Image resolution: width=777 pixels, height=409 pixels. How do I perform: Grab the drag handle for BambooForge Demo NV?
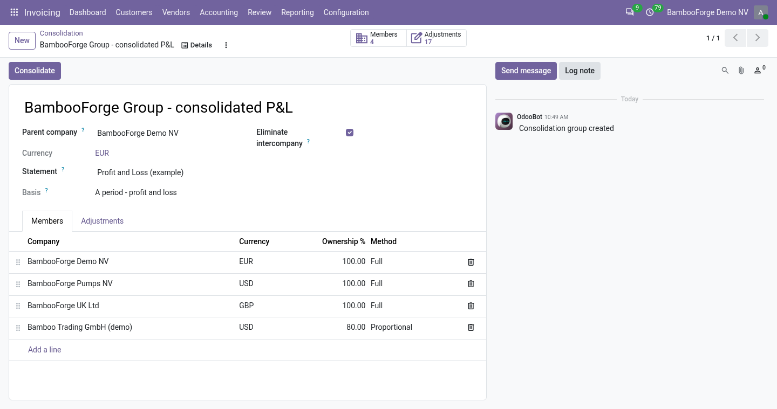tap(18, 262)
